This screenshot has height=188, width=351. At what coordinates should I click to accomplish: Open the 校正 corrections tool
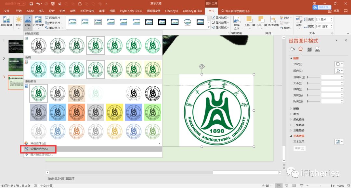19,21
